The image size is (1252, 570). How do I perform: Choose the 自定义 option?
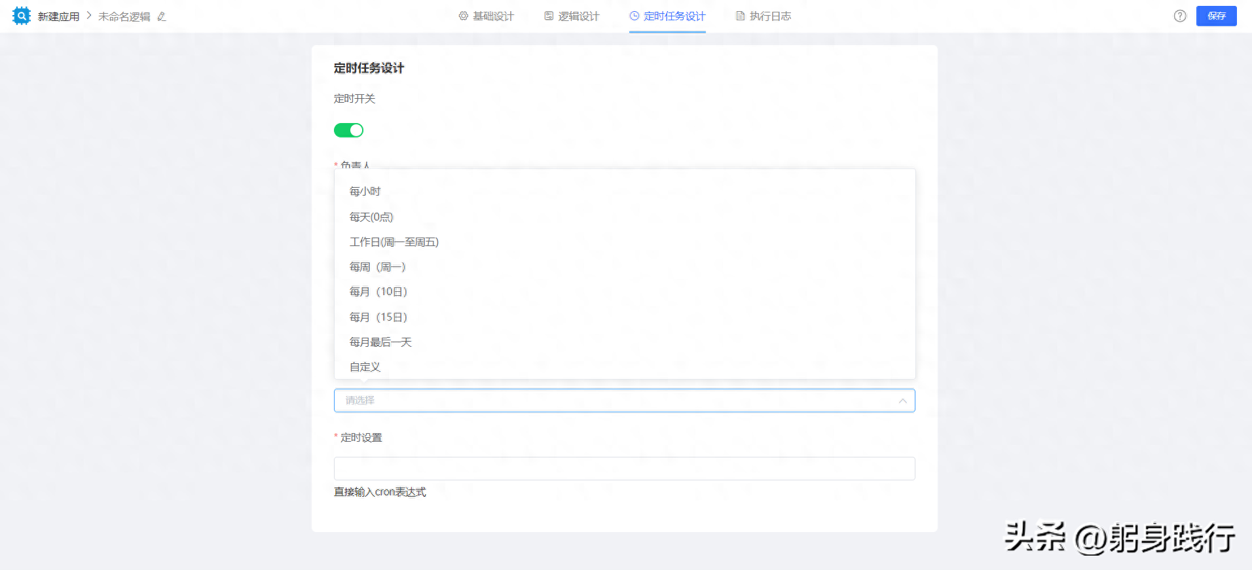pos(365,367)
